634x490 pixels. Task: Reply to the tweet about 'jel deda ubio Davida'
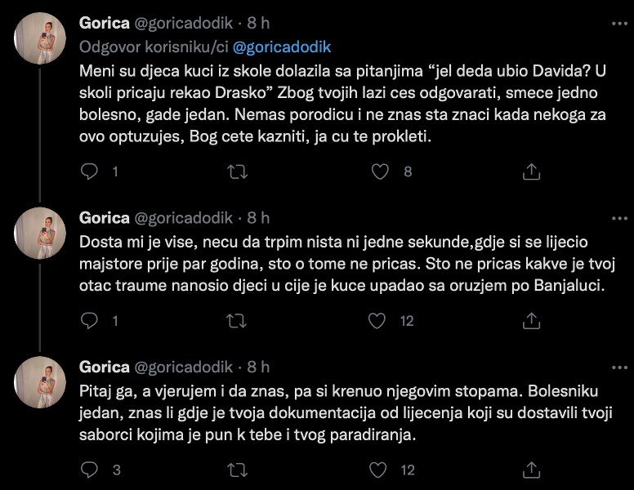pos(92,171)
